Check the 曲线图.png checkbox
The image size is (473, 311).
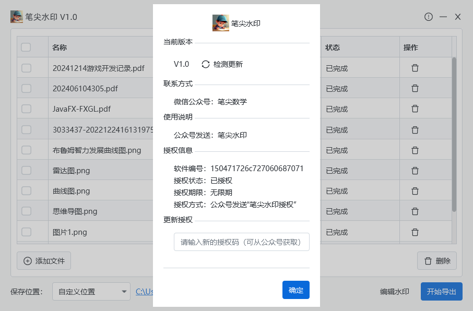click(x=26, y=190)
